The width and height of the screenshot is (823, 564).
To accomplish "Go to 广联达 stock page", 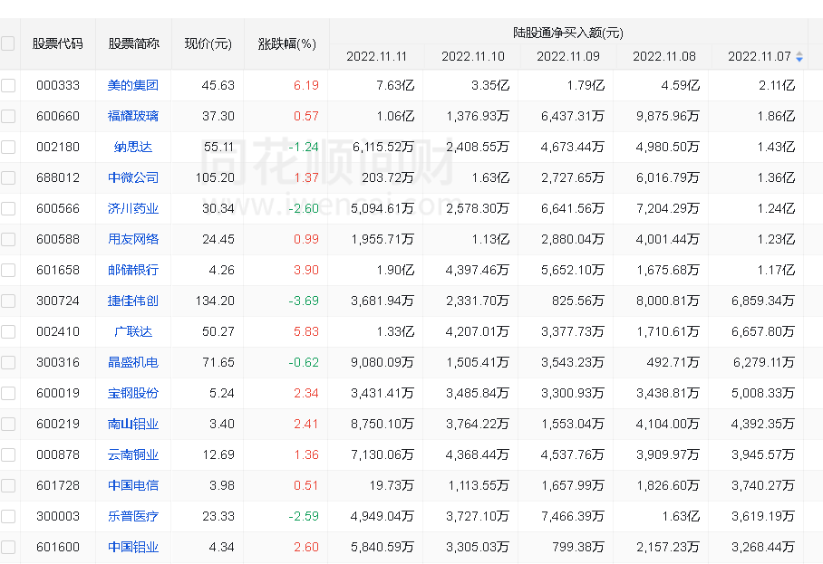I will [x=133, y=332].
